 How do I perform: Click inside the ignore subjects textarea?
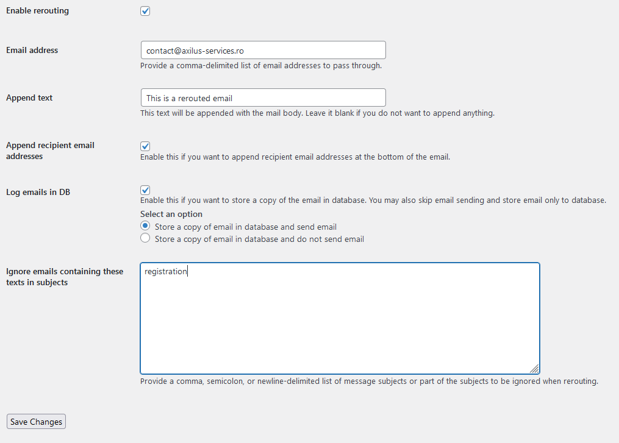tap(340, 318)
